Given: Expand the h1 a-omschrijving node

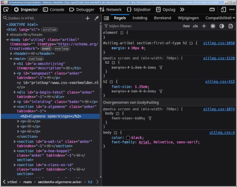Looking at the screenshot, I should [15, 64].
